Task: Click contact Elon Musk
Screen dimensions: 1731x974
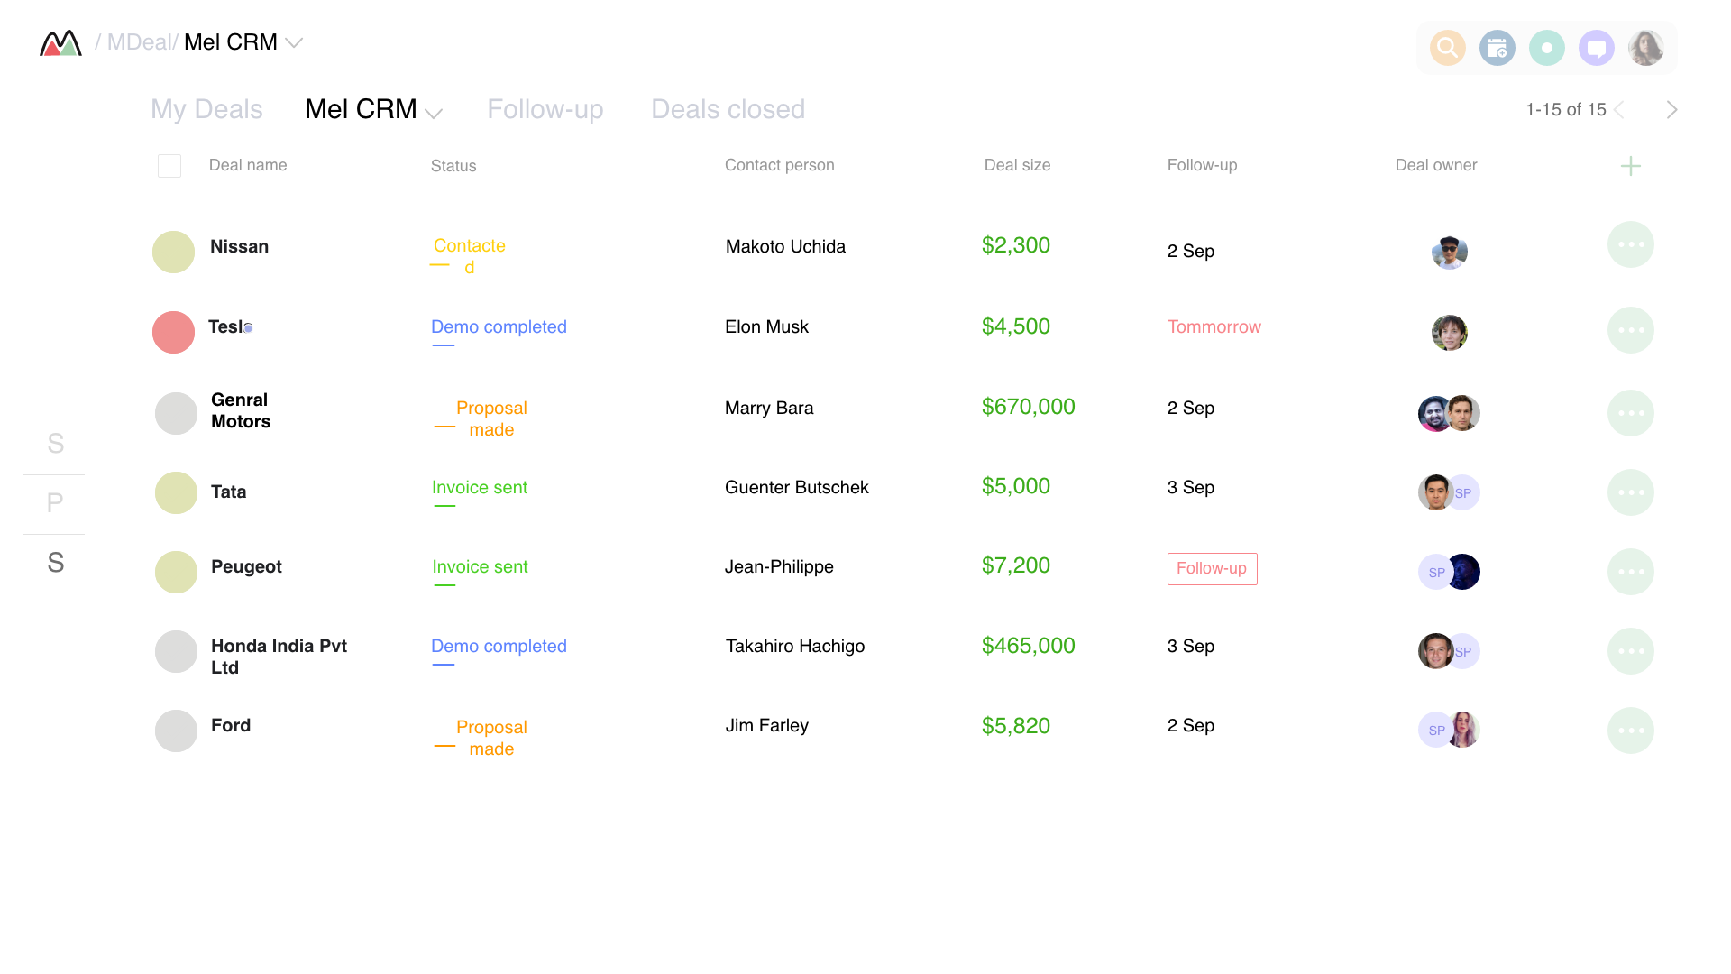Action: click(x=766, y=327)
